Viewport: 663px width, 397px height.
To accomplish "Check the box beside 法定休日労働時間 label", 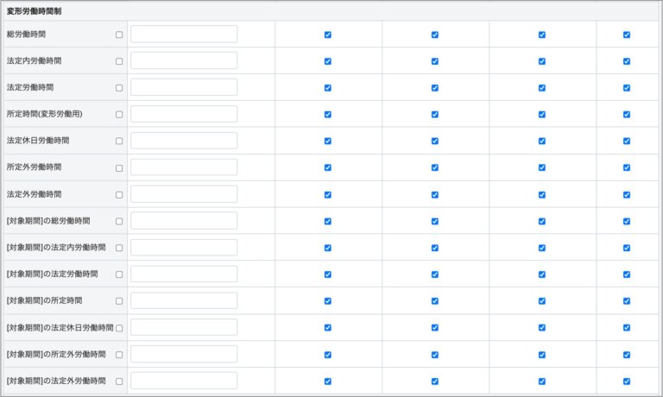I will click(119, 141).
